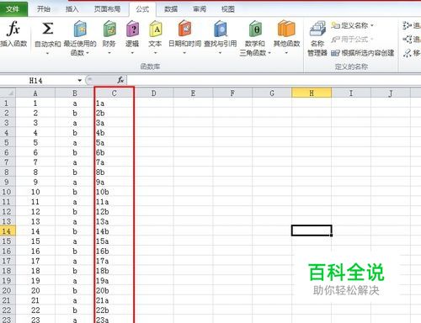Switch to the Insert (插入) tab

pos(72,9)
